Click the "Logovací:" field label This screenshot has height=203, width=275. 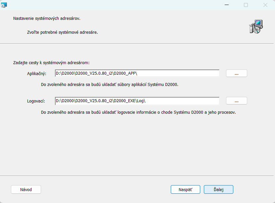pyautogui.click(x=36, y=101)
